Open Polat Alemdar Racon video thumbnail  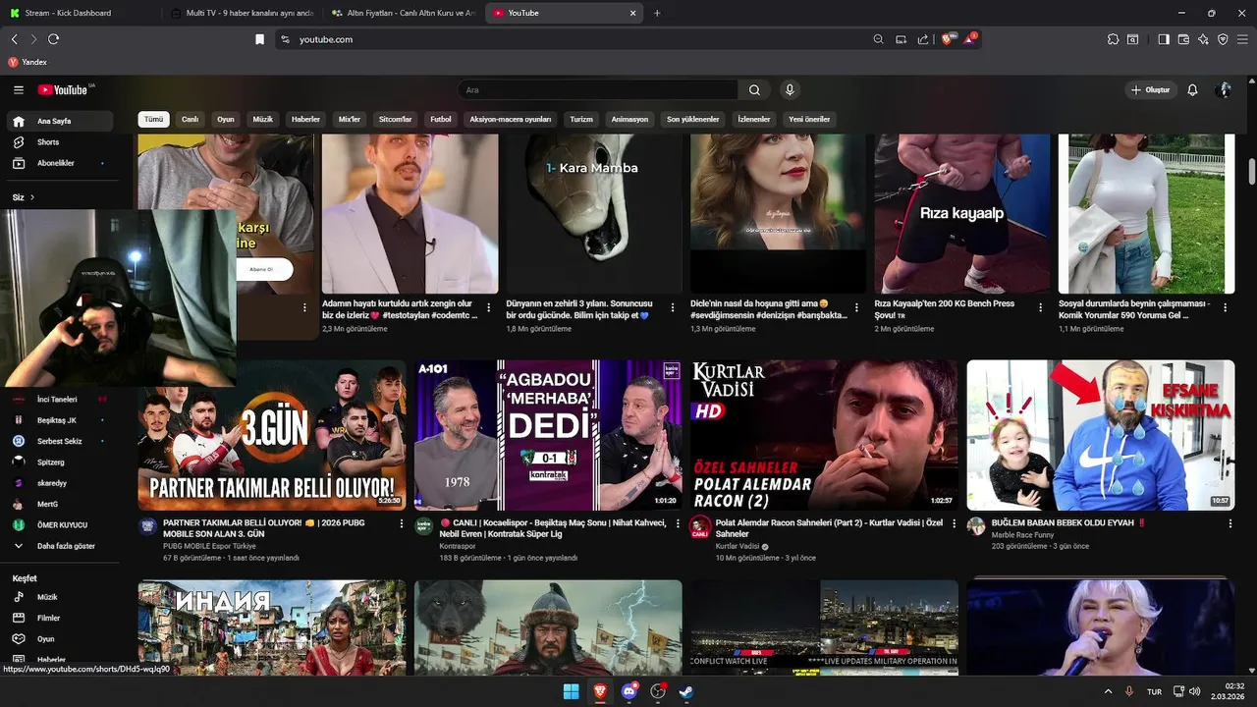click(x=823, y=434)
